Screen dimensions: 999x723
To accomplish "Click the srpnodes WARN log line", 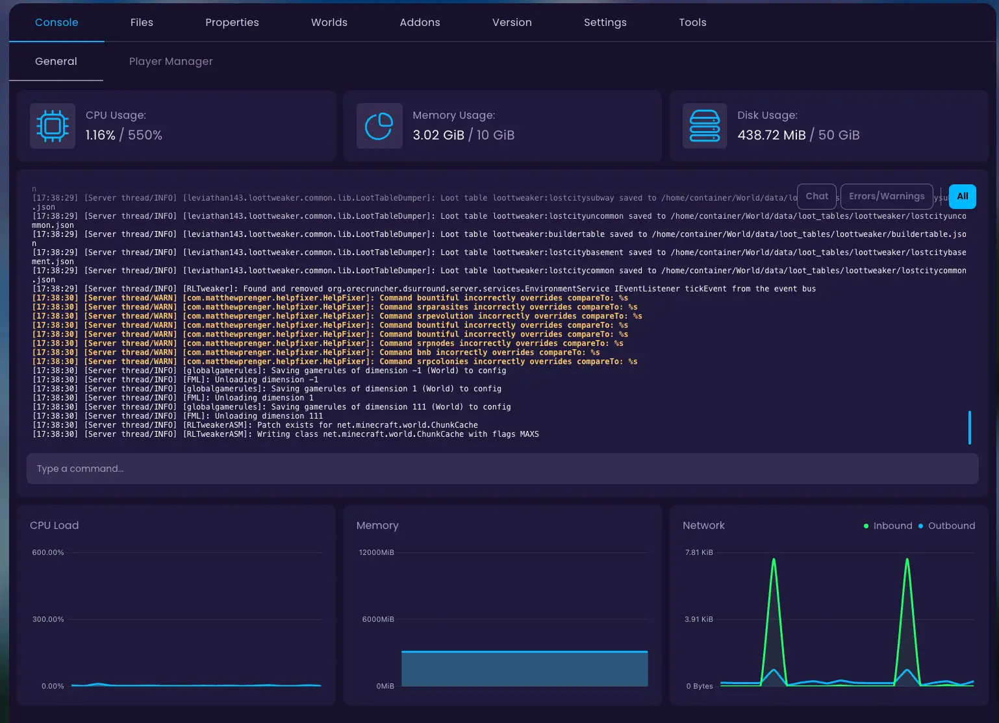I will (328, 343).
